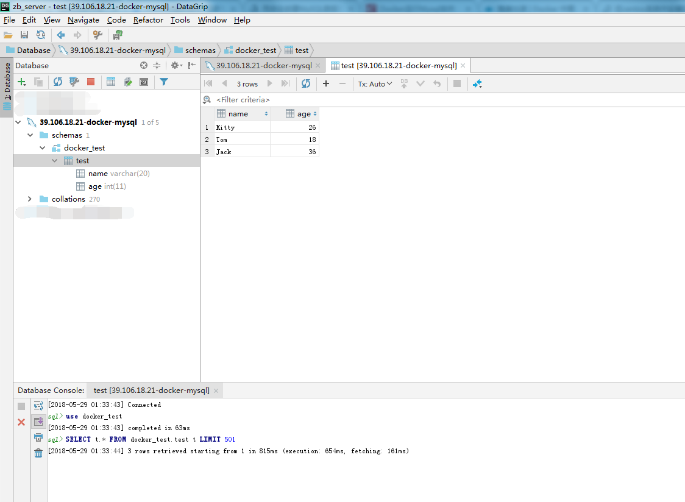Toggle scroll to end icon in console
The width and height of the screenshot is (685, 502).
pyautogui.click(x=38, y=422)
